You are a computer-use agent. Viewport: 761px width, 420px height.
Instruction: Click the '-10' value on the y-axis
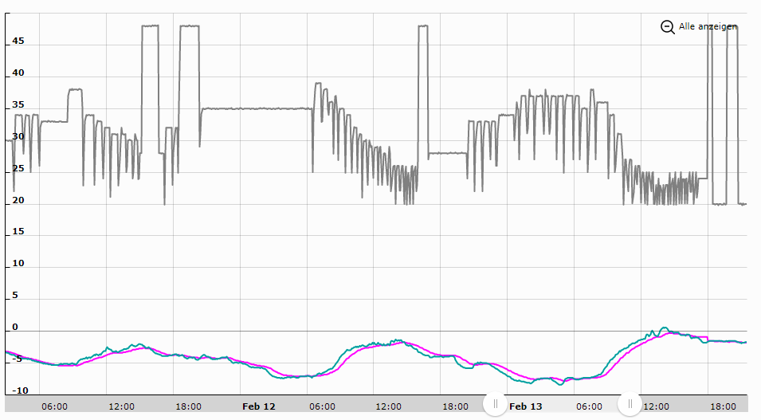pyautogui.click(x=19, y=391)
